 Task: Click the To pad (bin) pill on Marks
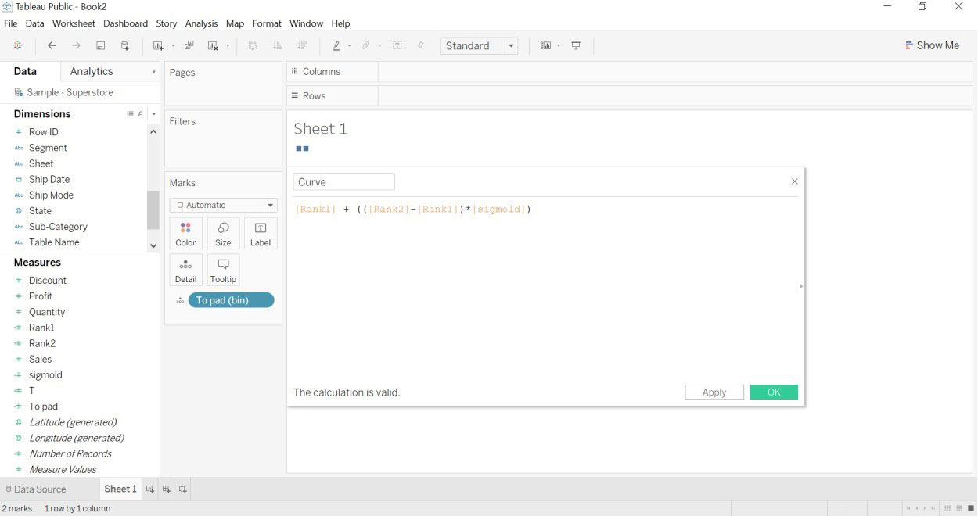(232, 300)
